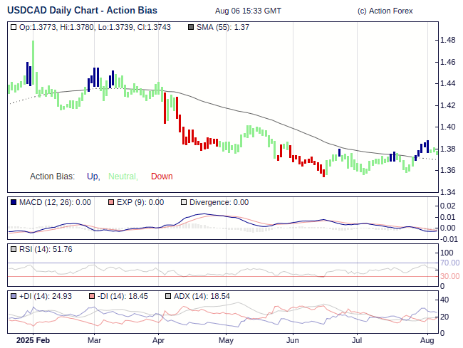463x348 pixels.
Task: Click the USDCAD Daily Chart title
Action: click(x=82, y=11)
